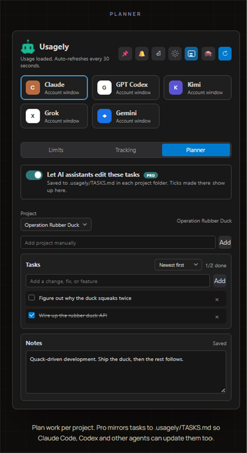Switch to the Tracking tab

pyautogui.click(x=126, y=150)
